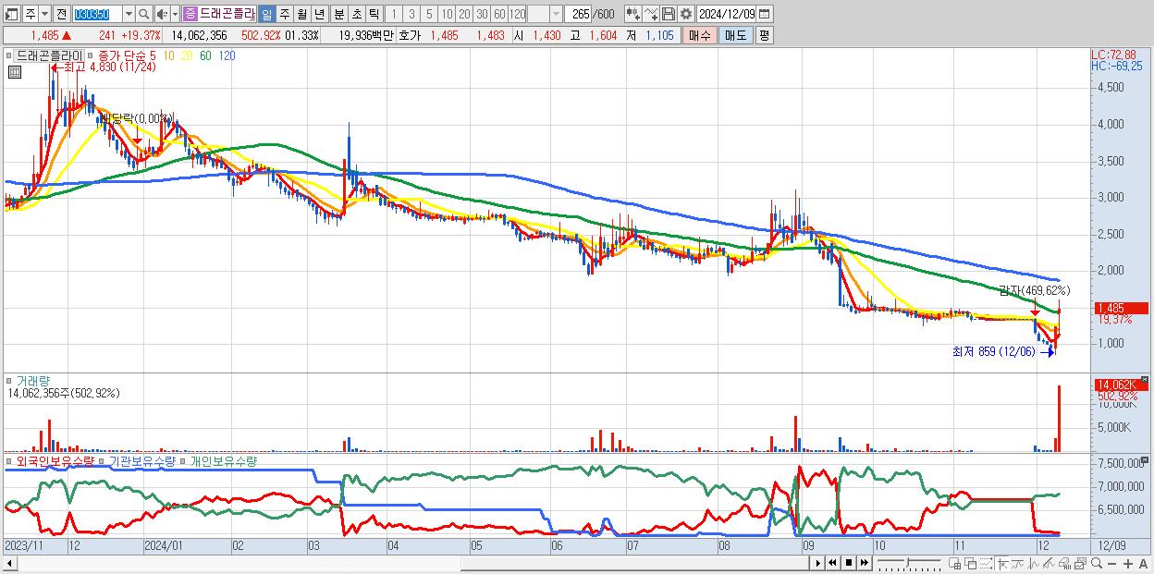The height and width of the screenshot is (574, 1154).
Task: Click the zigzag wave tool icon
Action: (x=1034, y=564)
